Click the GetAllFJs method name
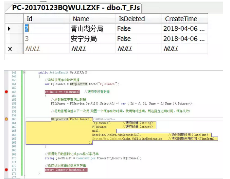230x179 pixels. (x=78, y=73)
